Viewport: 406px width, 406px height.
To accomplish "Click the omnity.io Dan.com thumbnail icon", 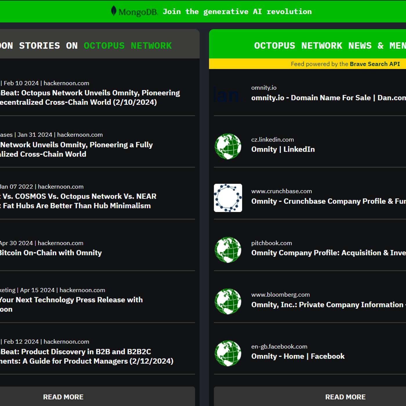I will point(228,95).
